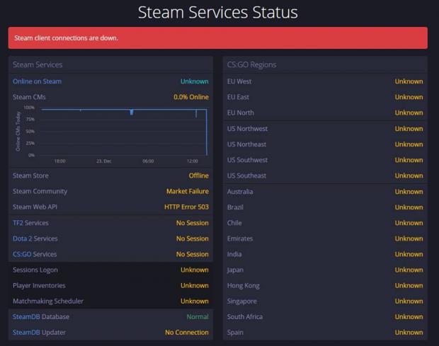The width and height of the screenshot is (439, 346).
Task: Open the TF2 Services link
Action: (x=30, y=223)
